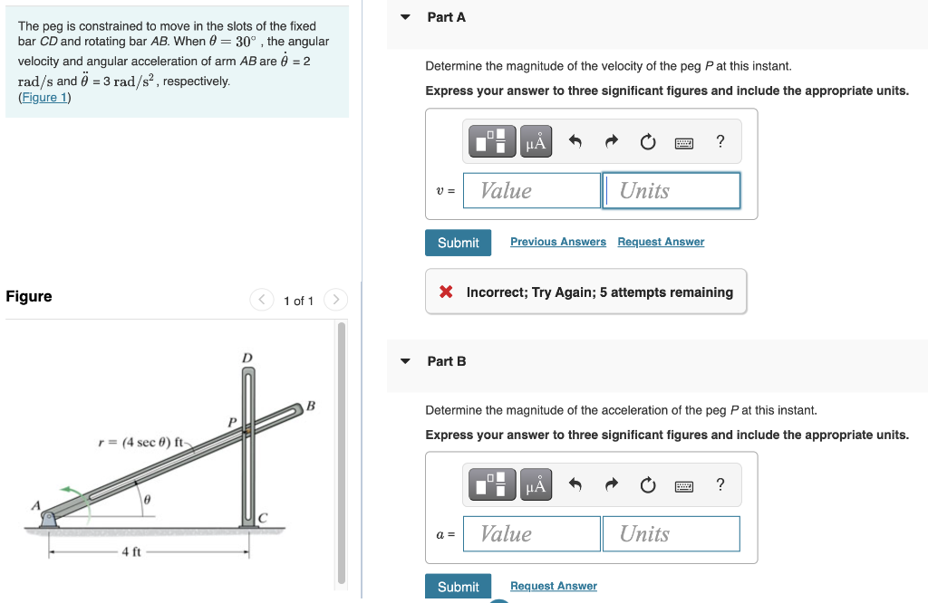Reset the Part A answer field
The image size is (928, 603).
pos(647,140)
